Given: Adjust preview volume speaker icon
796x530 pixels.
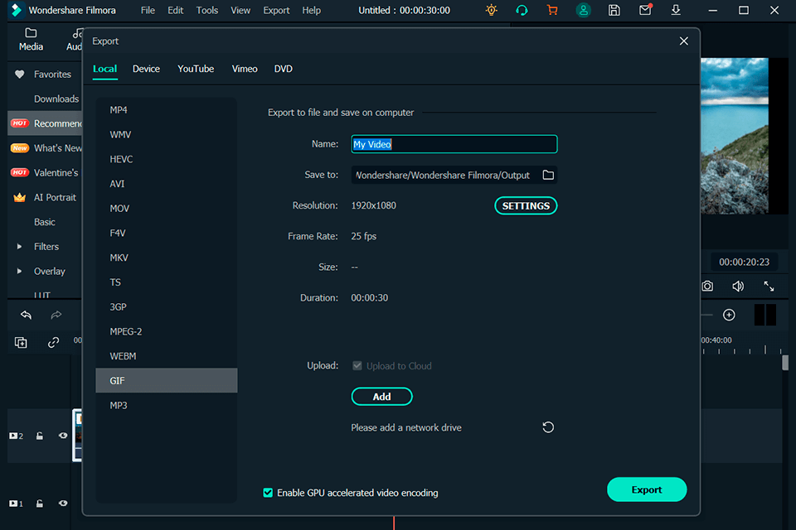Looking at the screenshot, I should (738, 287).
